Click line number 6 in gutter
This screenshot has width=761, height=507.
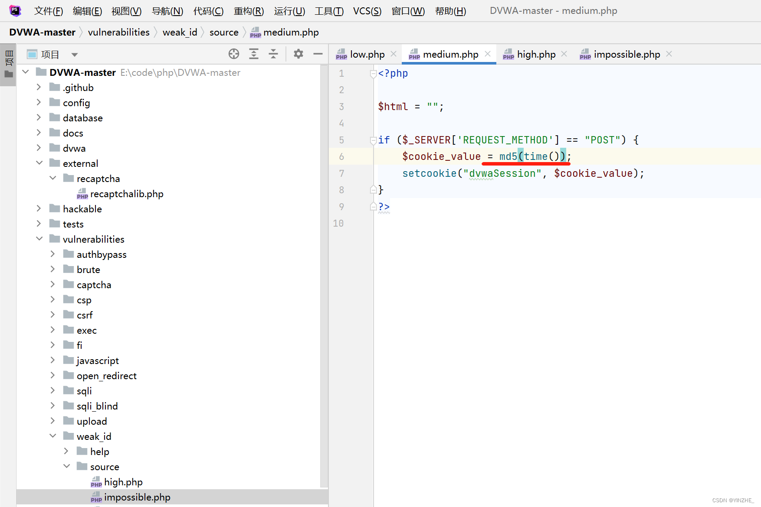(341, 156)
